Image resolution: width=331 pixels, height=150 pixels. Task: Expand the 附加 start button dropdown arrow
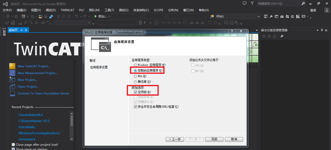pos(109,17)
